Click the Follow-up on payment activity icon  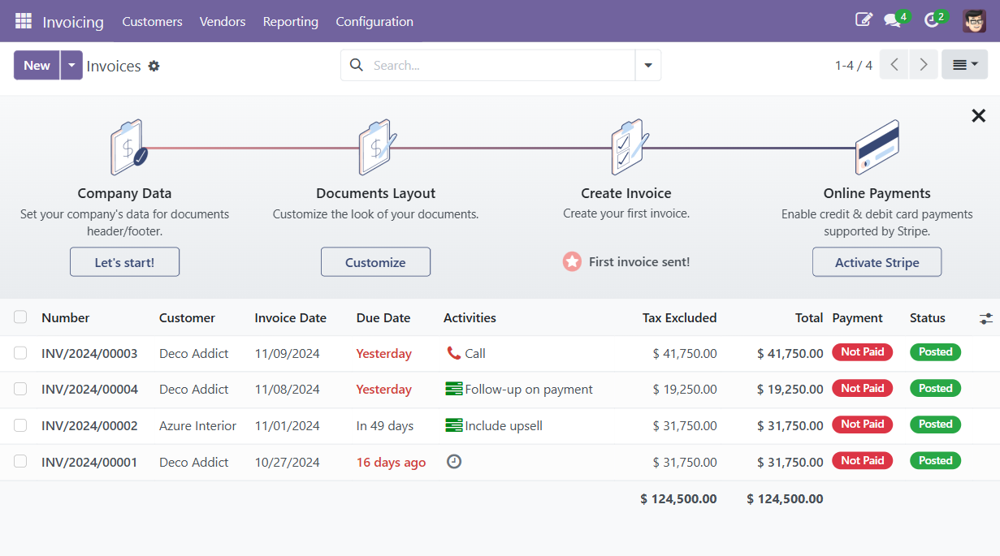[454, 390]
